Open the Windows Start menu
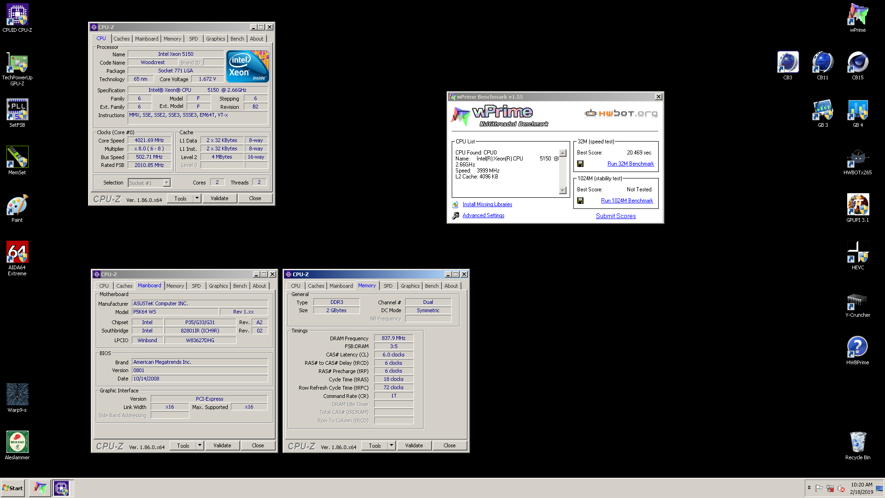The image size is (885, 498). point(13,488)
